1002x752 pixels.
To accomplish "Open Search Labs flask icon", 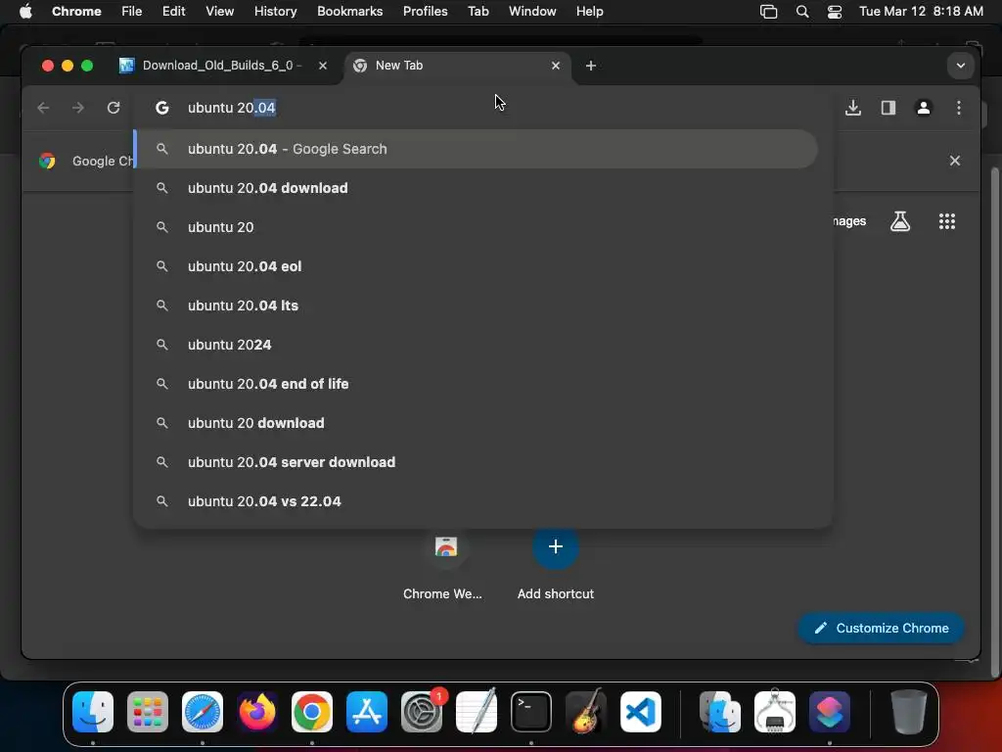I will [x=900, y=221].
